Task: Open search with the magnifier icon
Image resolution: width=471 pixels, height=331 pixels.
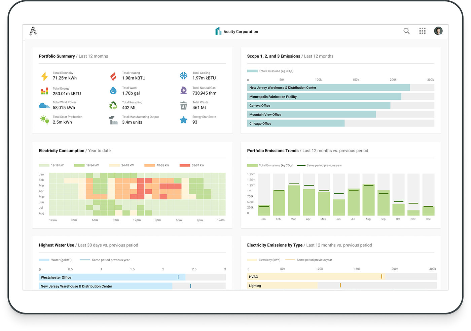Action: [x=406, y=31]
